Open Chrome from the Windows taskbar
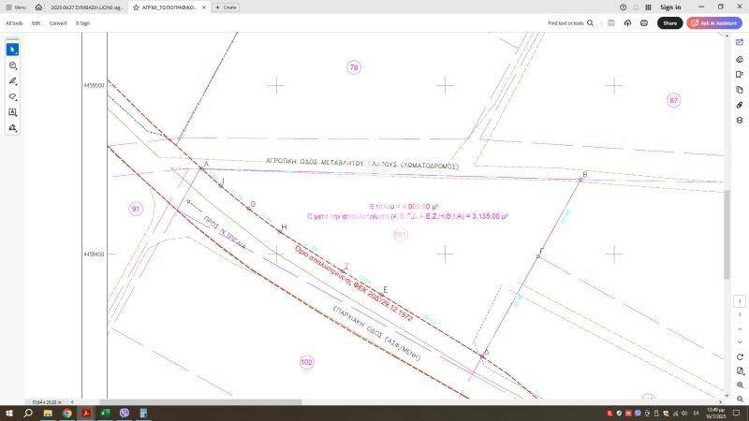Screen dimensions: 749x421 [67, 413]
